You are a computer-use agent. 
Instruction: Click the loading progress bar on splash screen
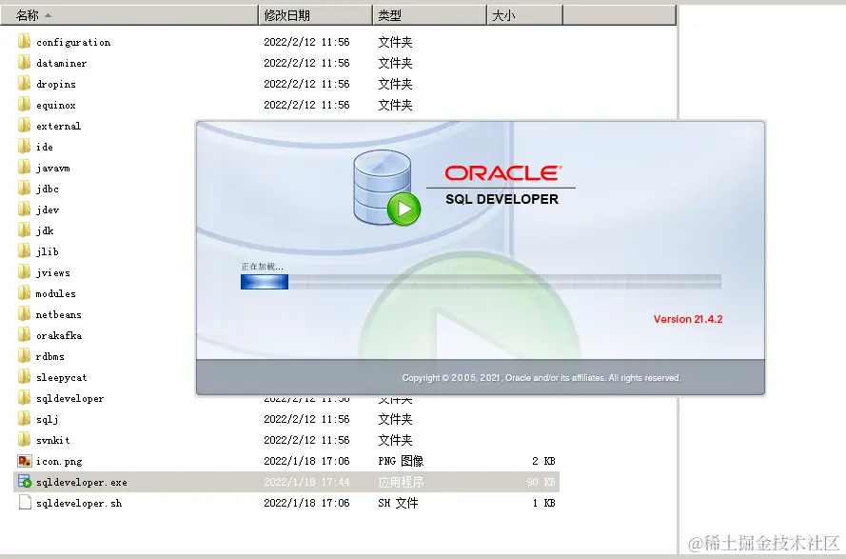[481, 282]
